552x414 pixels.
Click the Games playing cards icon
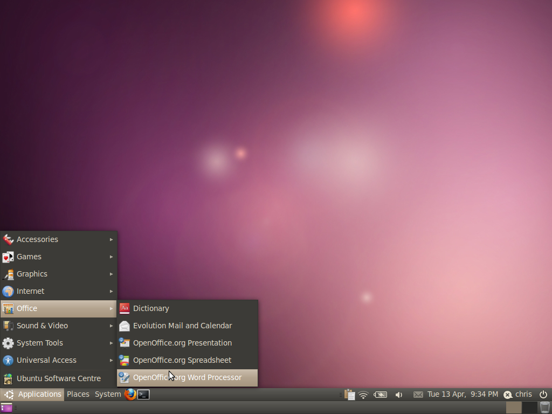[8, 257]
